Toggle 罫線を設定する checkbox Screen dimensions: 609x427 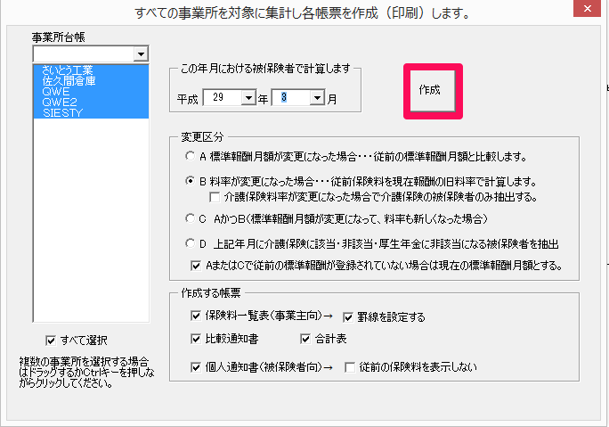[348, 317]
